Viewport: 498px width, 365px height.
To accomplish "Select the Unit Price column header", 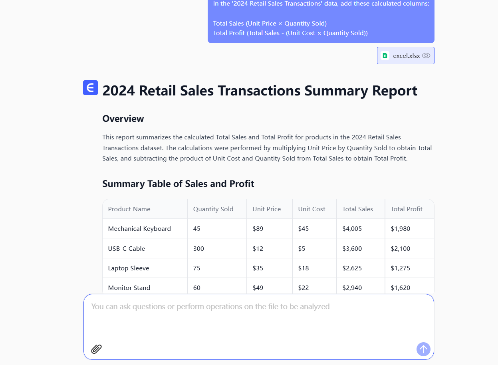I will (x=266, y=209).
